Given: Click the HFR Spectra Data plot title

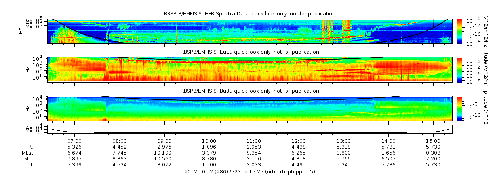Looking at the screenshot, I should click(x=249, y=14).
